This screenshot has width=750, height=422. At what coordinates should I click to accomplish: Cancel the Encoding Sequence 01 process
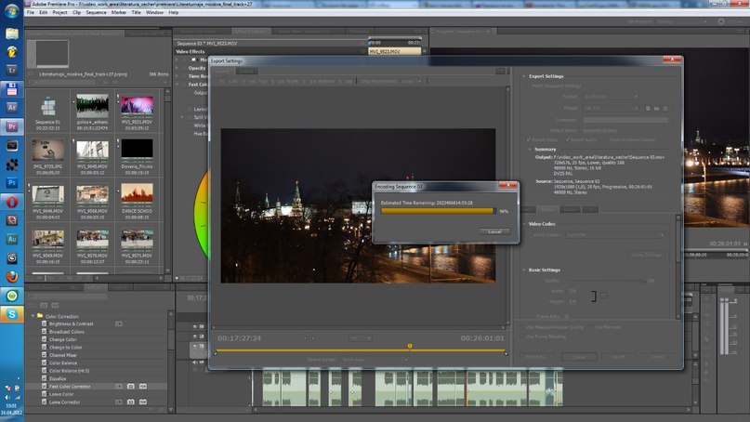coord(494,231)
